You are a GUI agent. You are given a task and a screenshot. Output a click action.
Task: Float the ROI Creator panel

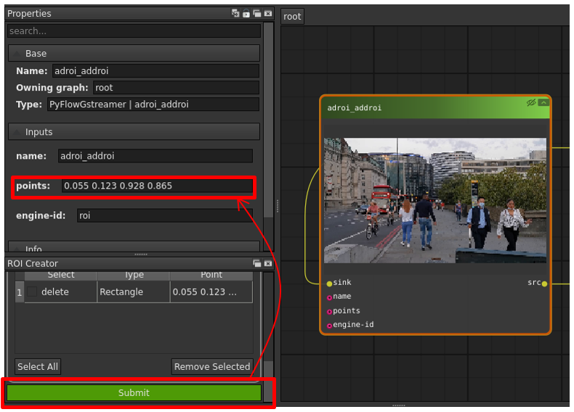(x=257, y=263)
